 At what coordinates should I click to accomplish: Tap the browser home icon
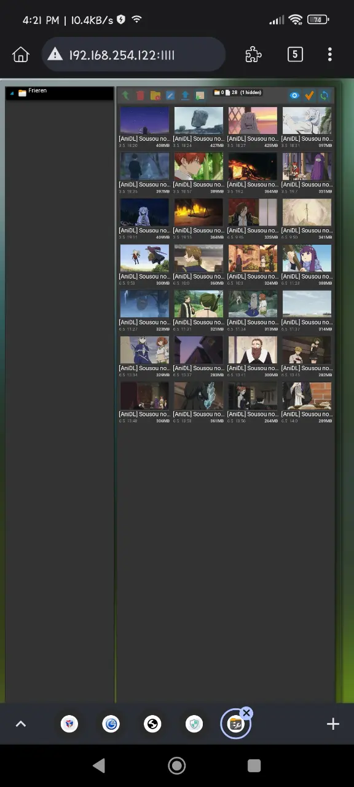point(21,54)
